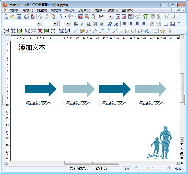Viewport: 188px width, 174px height.
Task: Set view to actual size 1:1
Action: point(81,16)
